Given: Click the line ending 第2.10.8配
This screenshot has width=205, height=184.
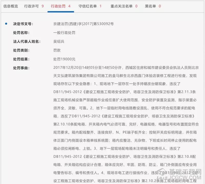Looking at the screenshot, I should pos(125,157).
